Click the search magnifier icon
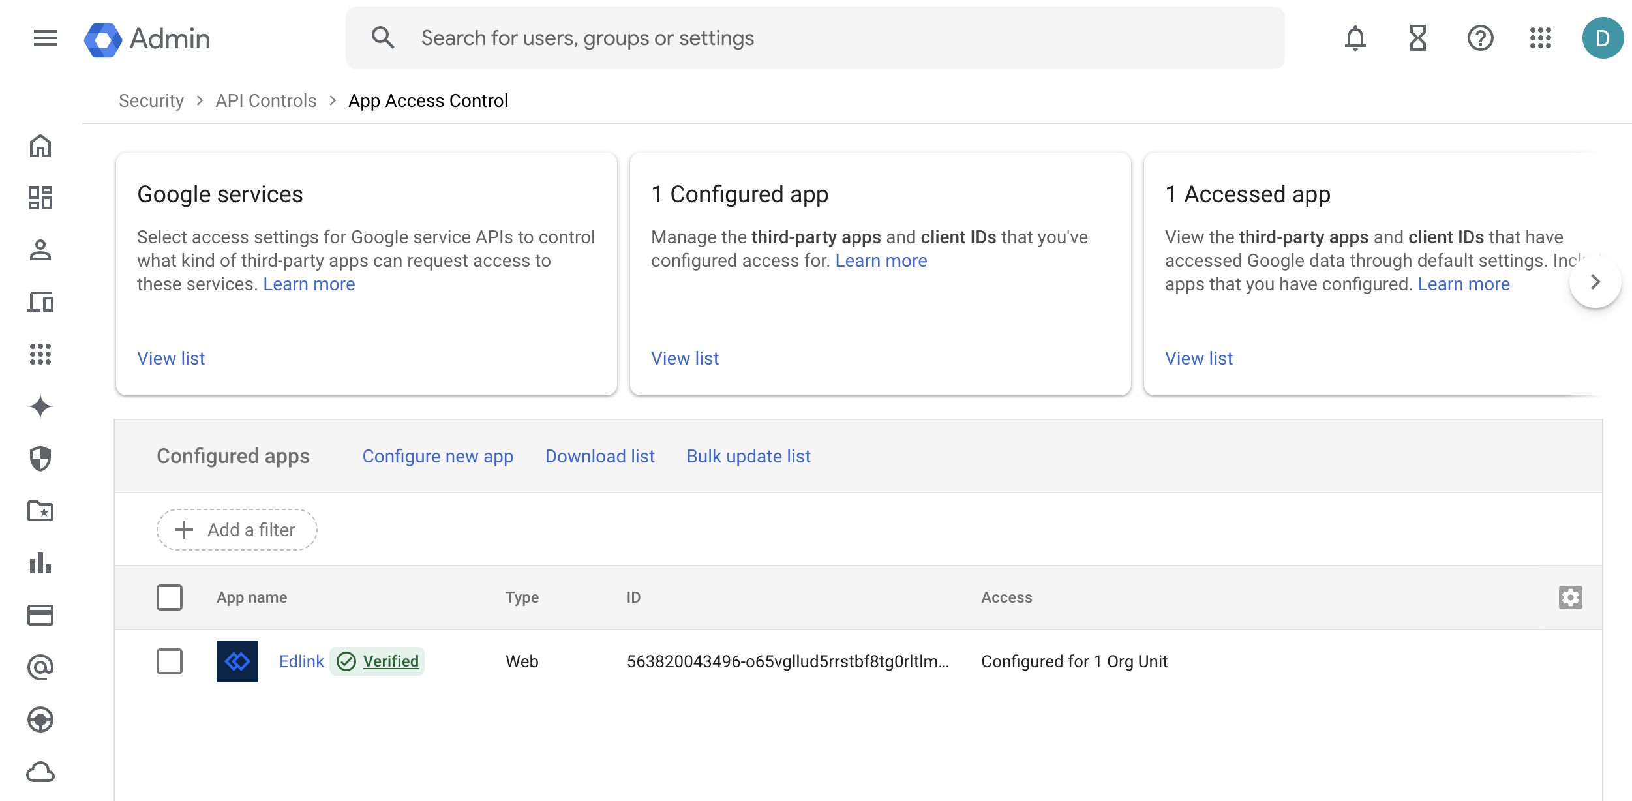The width and height of the screenshot is (1632, 801). [x=383, y=38]
